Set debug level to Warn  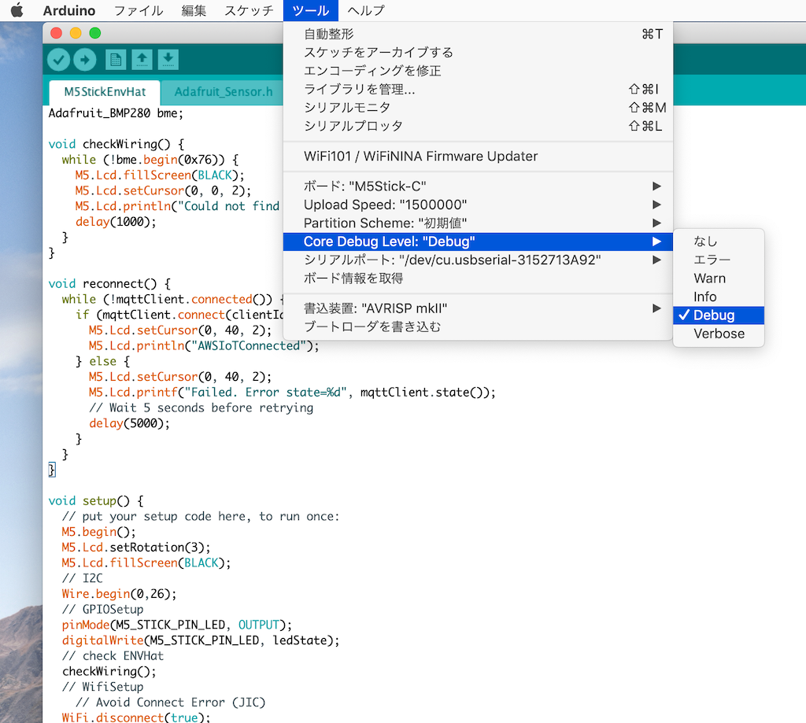pyautogui.click(x=719, y=279)
